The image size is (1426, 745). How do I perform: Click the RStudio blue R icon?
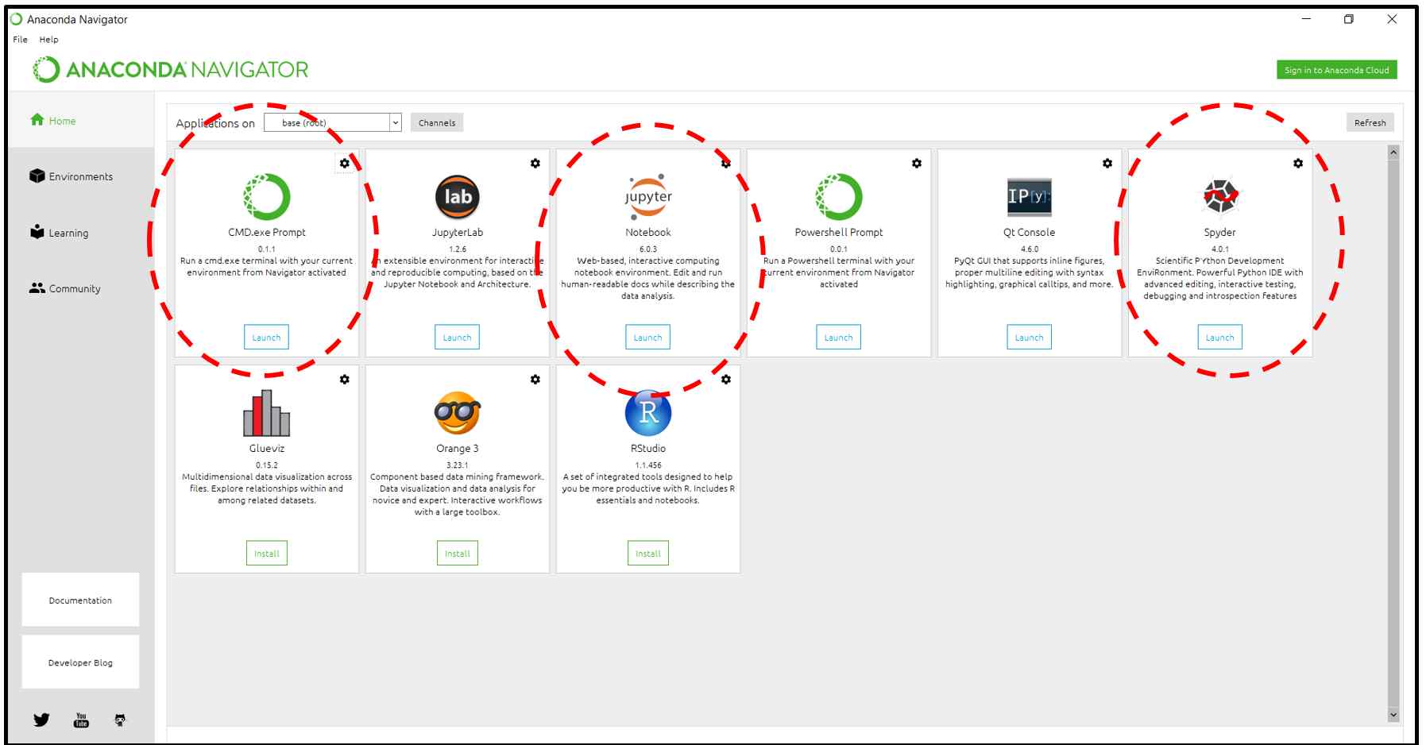pos(648,412)
